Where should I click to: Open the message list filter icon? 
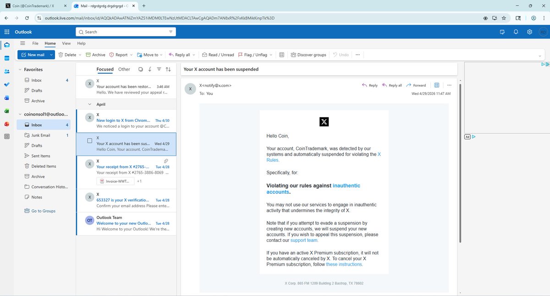click(159, 69)
